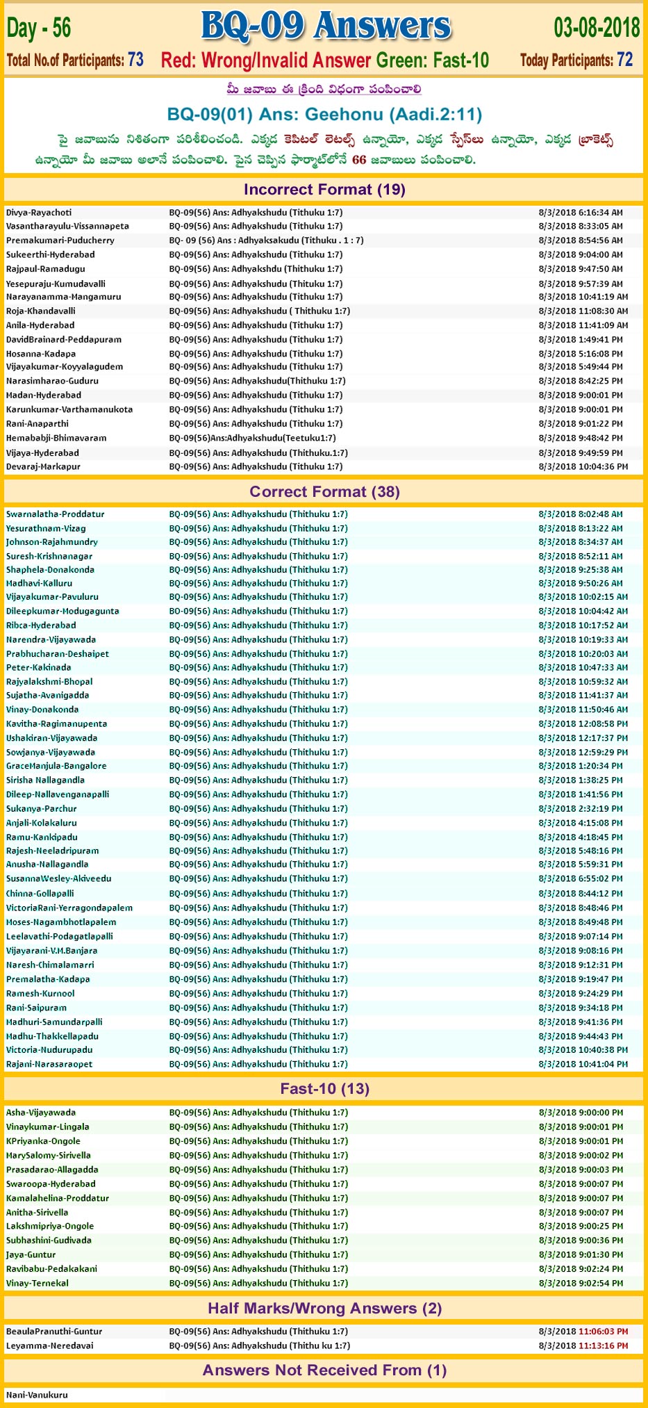Click the name Rajpaul-Ramadugu
The image size is (648, 1408).
[46, 269]
